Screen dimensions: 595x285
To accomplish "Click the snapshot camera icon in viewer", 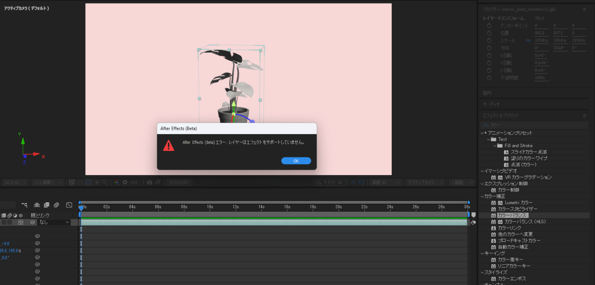I will coord(150,183).
